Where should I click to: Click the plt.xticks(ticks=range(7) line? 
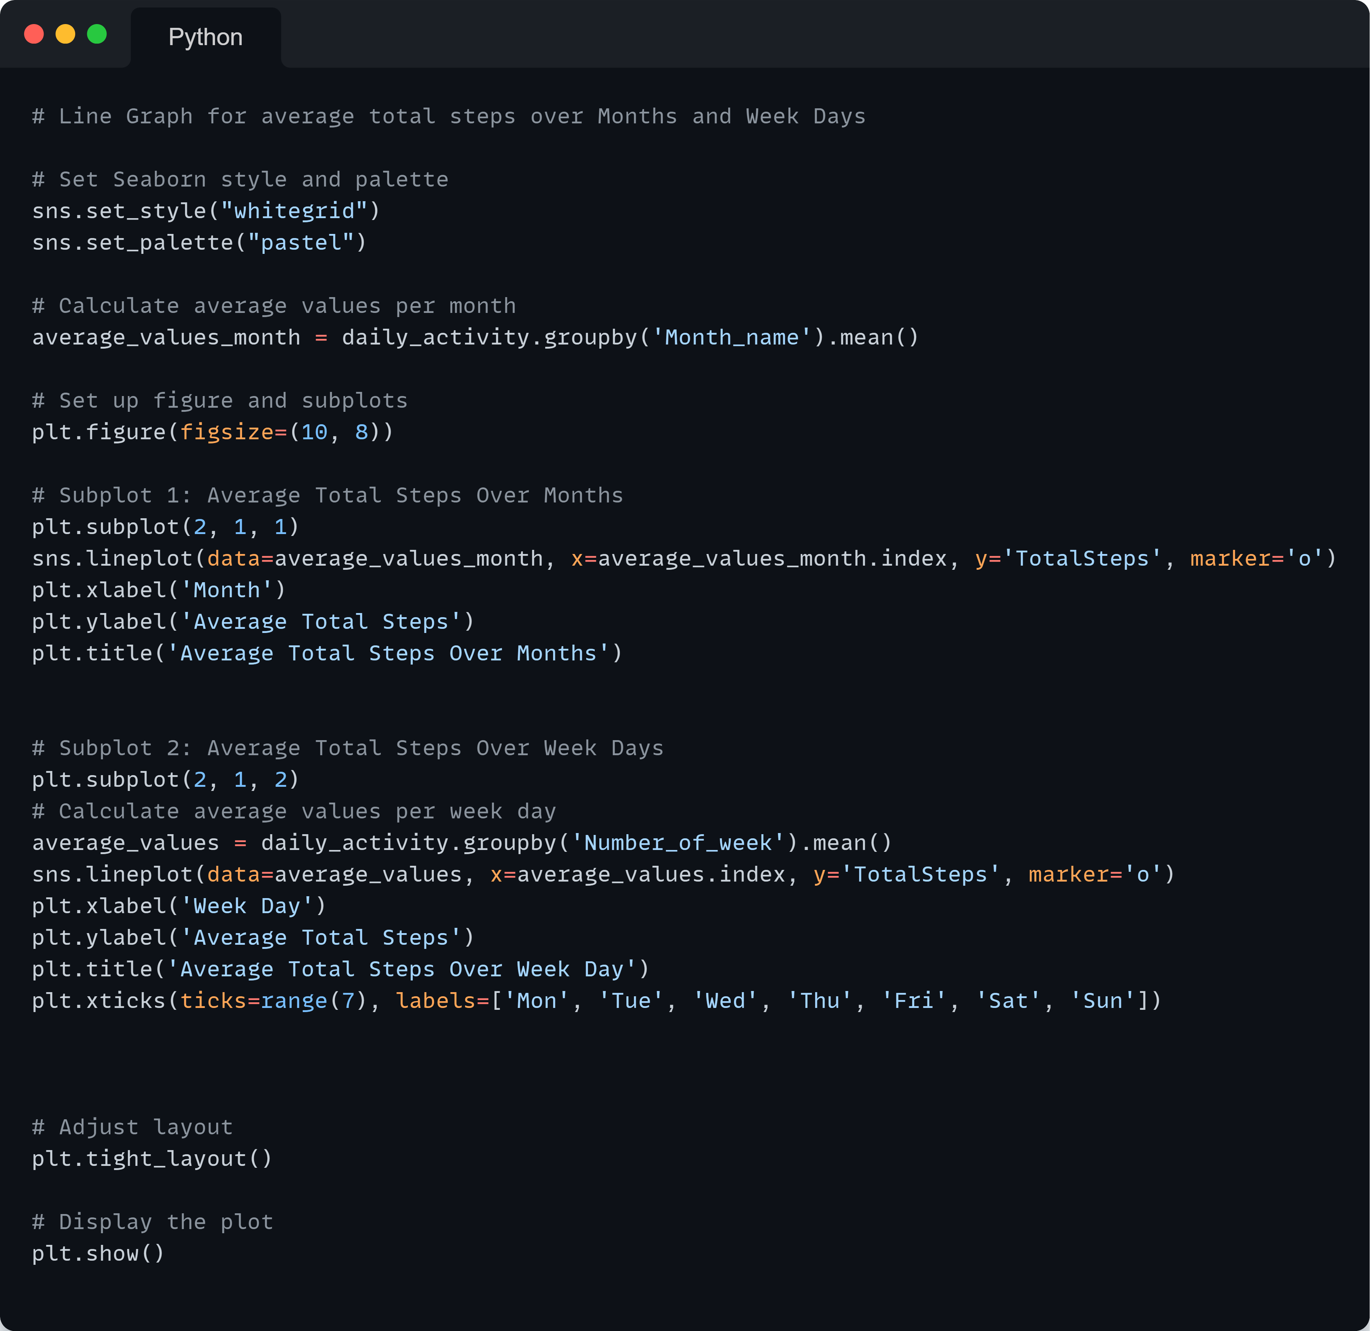click(597, 1001)
